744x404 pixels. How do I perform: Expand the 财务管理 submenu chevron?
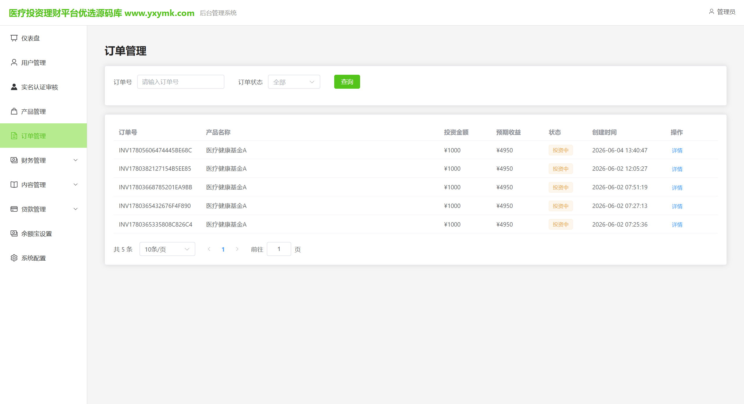pyautogui.click(x=76, y=160)
